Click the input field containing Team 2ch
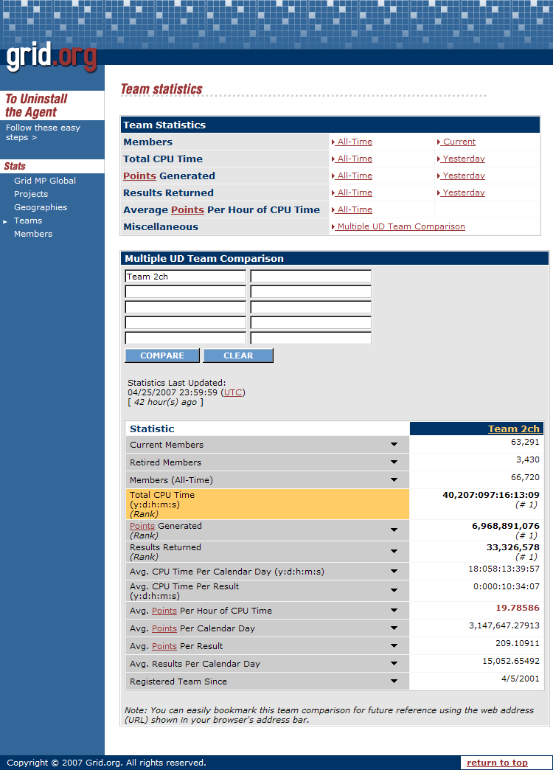This screenshot has width=553, height=770. tap(185, 277)
